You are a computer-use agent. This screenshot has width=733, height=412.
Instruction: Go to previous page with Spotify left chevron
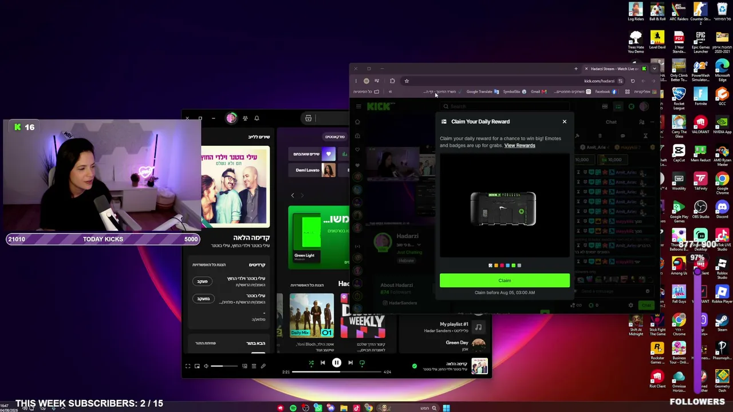click(x=293, y=195)
